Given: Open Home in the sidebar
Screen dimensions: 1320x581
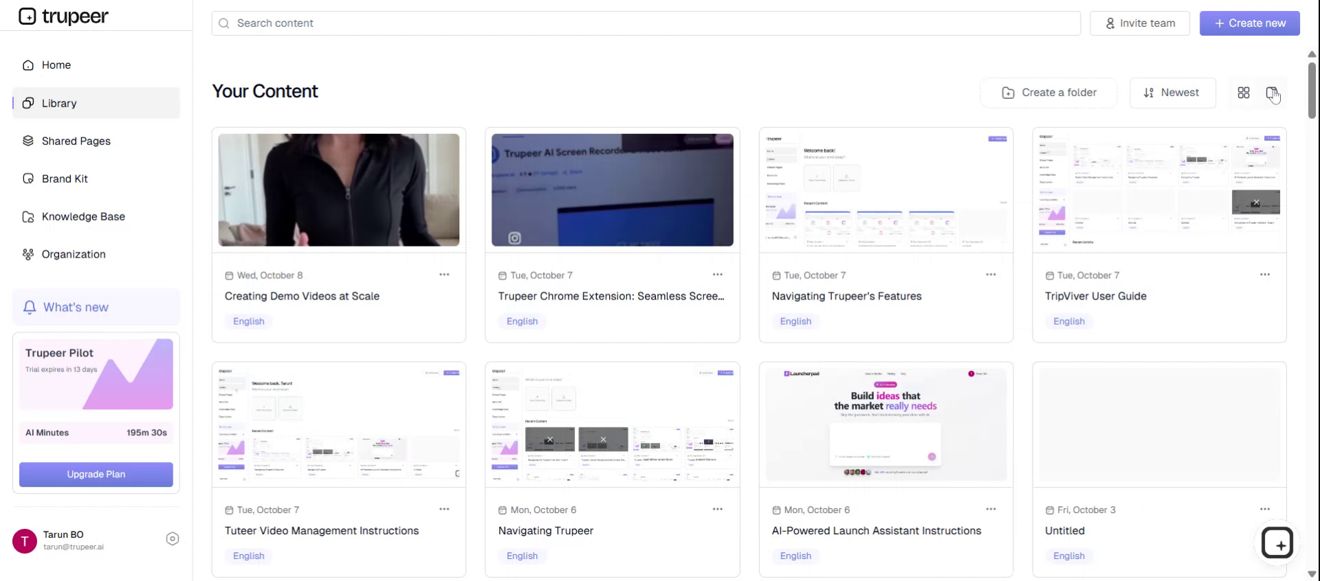Looking at the screenshot, I should tap(96, 65).
